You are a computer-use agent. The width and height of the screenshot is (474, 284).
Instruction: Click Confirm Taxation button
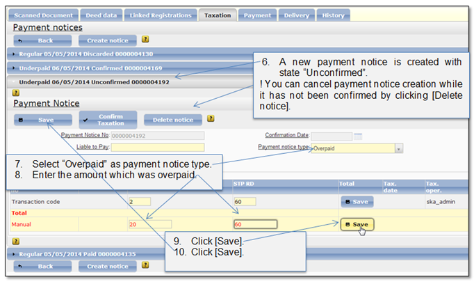point(108,120)
